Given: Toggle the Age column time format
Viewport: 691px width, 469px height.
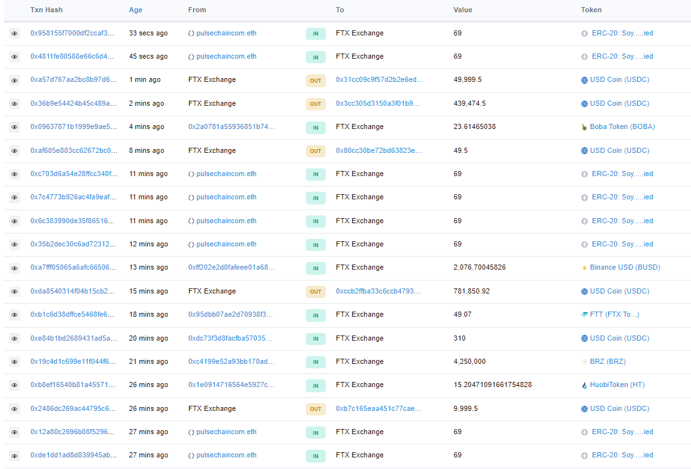Looking at the screenshot, I should [x=135, y=10].
